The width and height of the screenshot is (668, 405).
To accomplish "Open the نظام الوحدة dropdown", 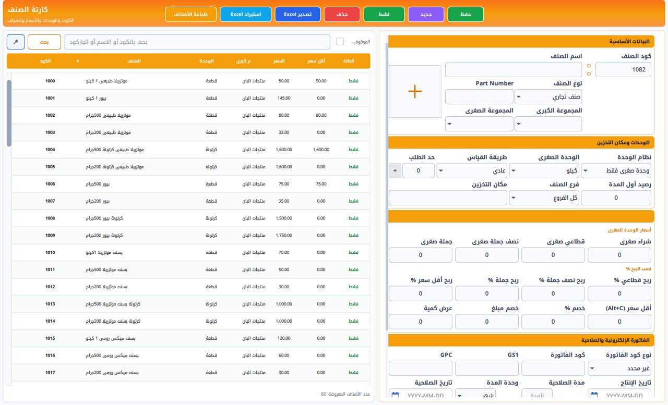I will [616, 170].
